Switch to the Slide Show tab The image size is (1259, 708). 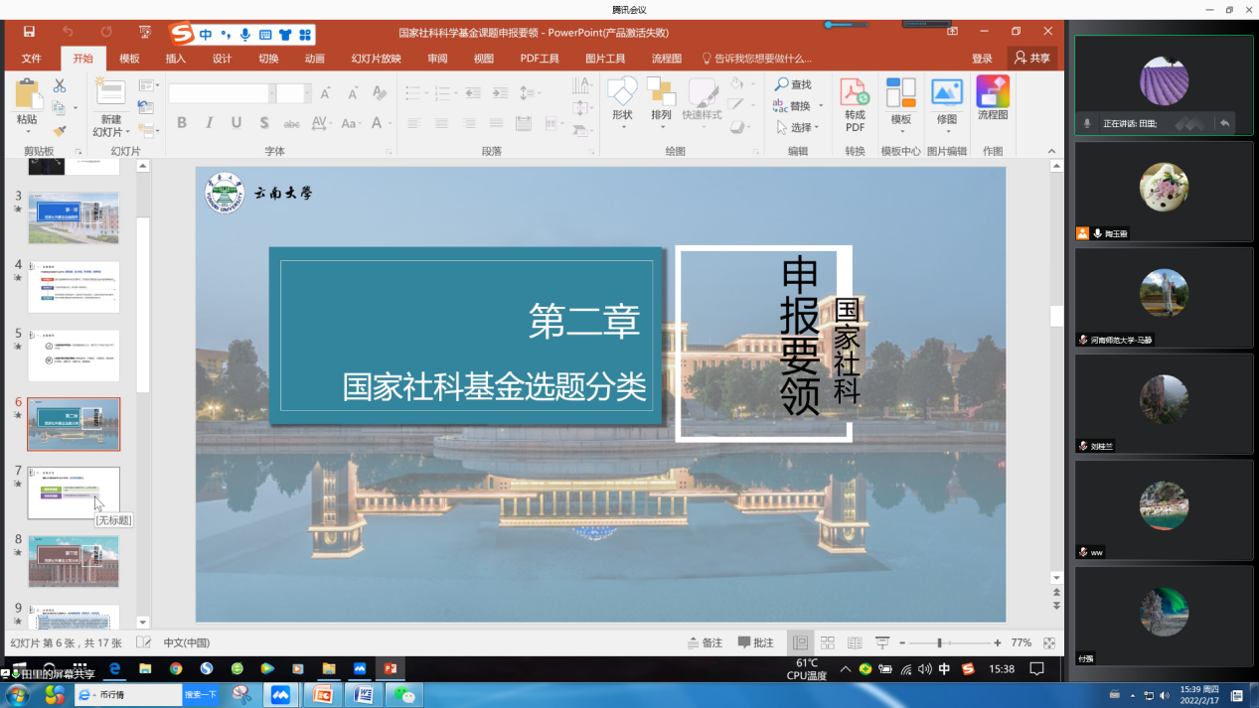tap(376, 59)
